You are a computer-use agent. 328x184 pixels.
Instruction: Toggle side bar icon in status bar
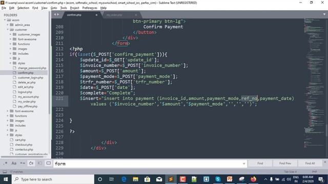[5, 172]
